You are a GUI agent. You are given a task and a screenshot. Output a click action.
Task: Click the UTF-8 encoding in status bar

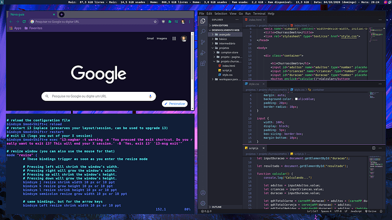click(338, 211)
